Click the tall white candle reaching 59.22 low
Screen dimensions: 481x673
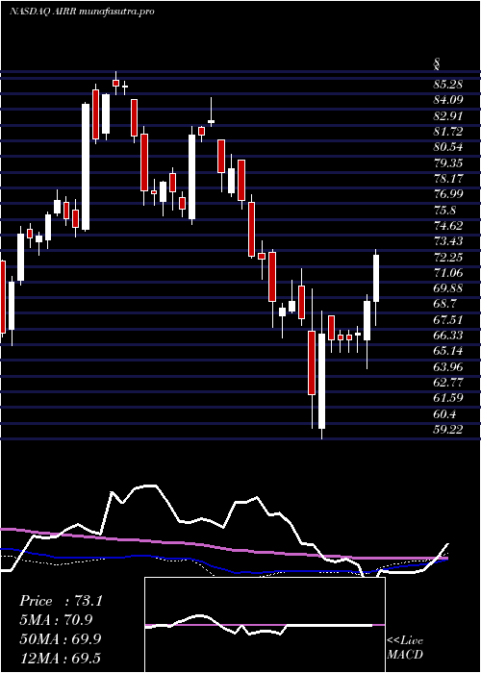click(321, 381)
